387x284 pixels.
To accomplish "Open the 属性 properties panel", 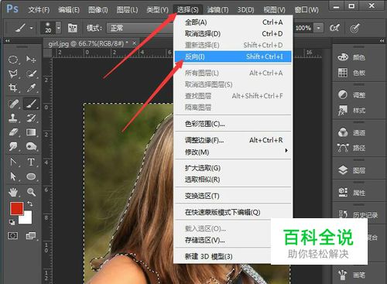I will click(351, 193).
